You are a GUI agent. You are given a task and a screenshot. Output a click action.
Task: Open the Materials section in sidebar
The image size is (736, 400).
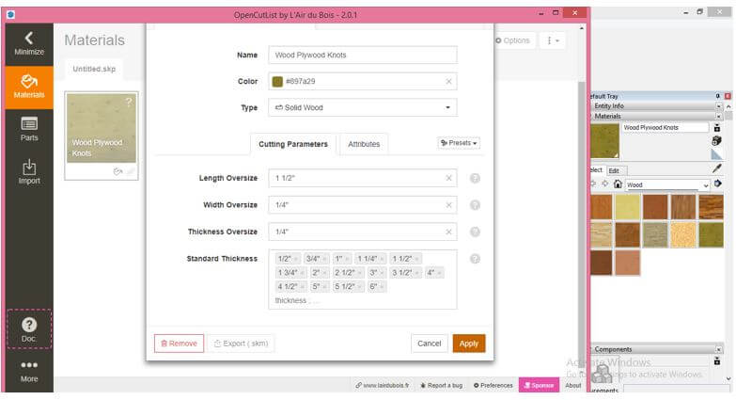pyautogui.click(x=29, y=88)
